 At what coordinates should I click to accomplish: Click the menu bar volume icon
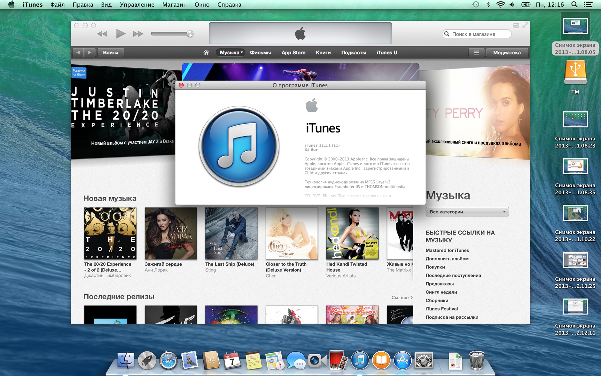(512, 4)
